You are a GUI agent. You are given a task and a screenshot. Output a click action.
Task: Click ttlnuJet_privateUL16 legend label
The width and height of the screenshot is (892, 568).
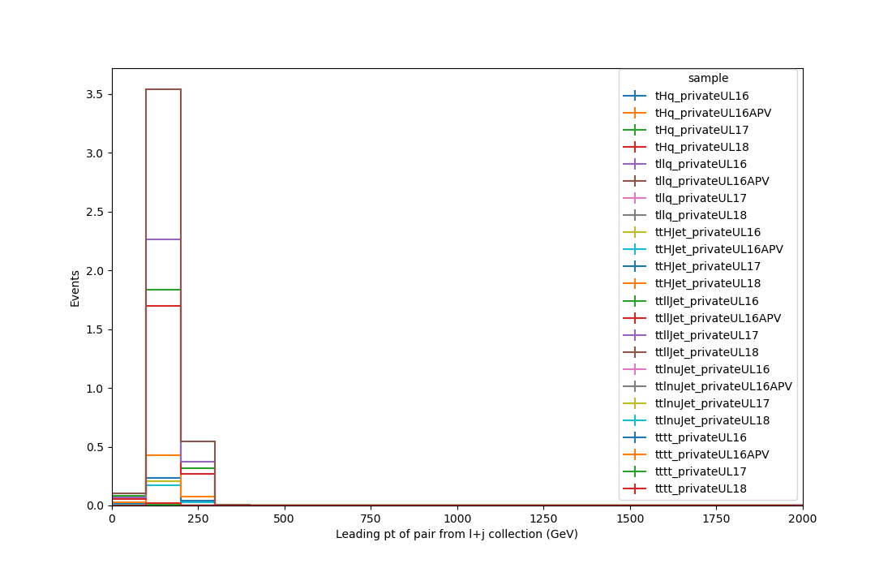[712, 370]
